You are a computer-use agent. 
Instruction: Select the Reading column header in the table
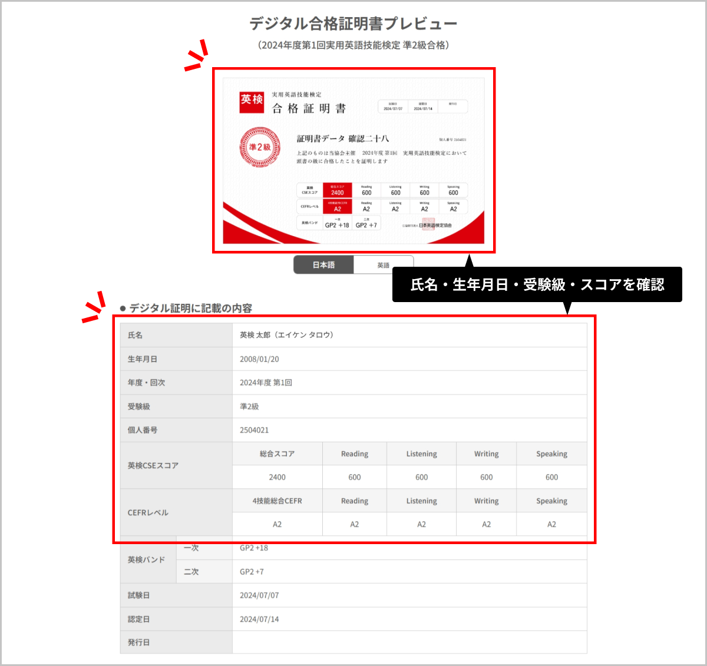354,453
